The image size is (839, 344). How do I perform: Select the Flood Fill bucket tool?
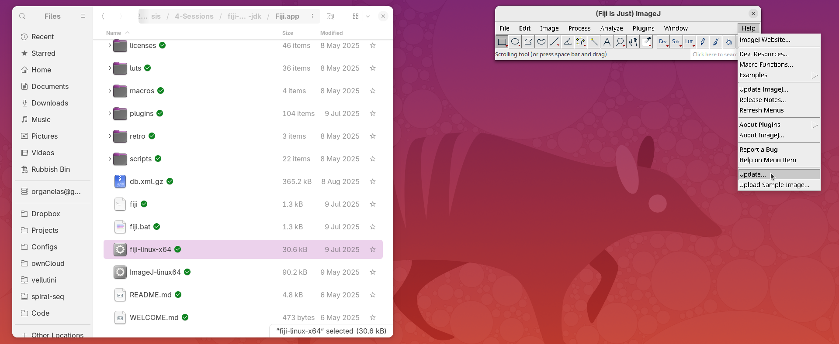click(x=729, y=42)
